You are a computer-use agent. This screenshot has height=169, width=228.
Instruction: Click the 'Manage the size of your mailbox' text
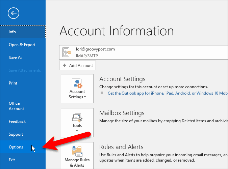[163, 121]
